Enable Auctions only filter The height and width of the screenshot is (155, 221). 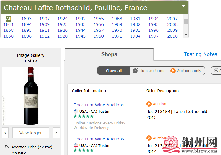(186, 71)
